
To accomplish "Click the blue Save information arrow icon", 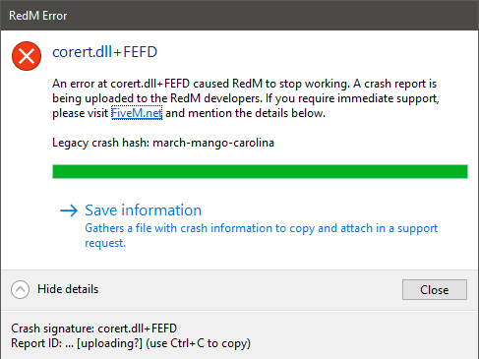I will click(69, 210).
